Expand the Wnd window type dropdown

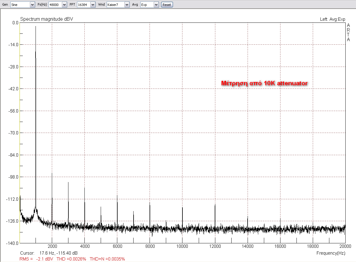coord(127,5)
